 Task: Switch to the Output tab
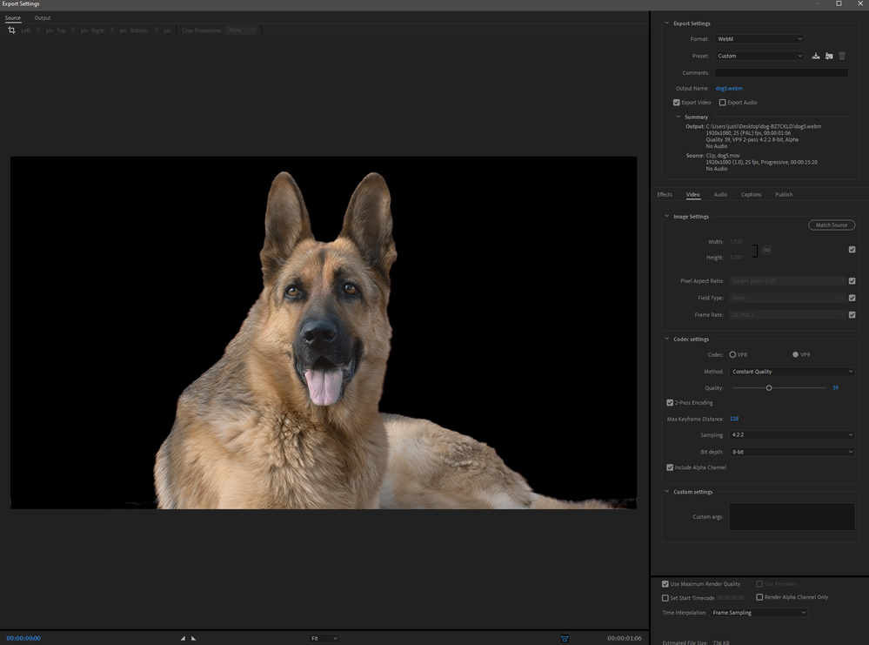point(42,17)
